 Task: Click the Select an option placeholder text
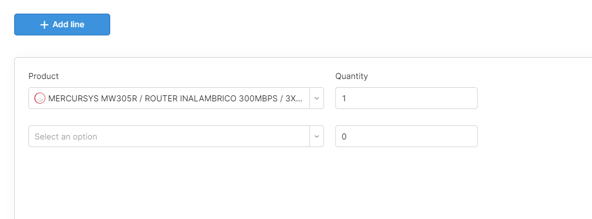pos(65,136)
